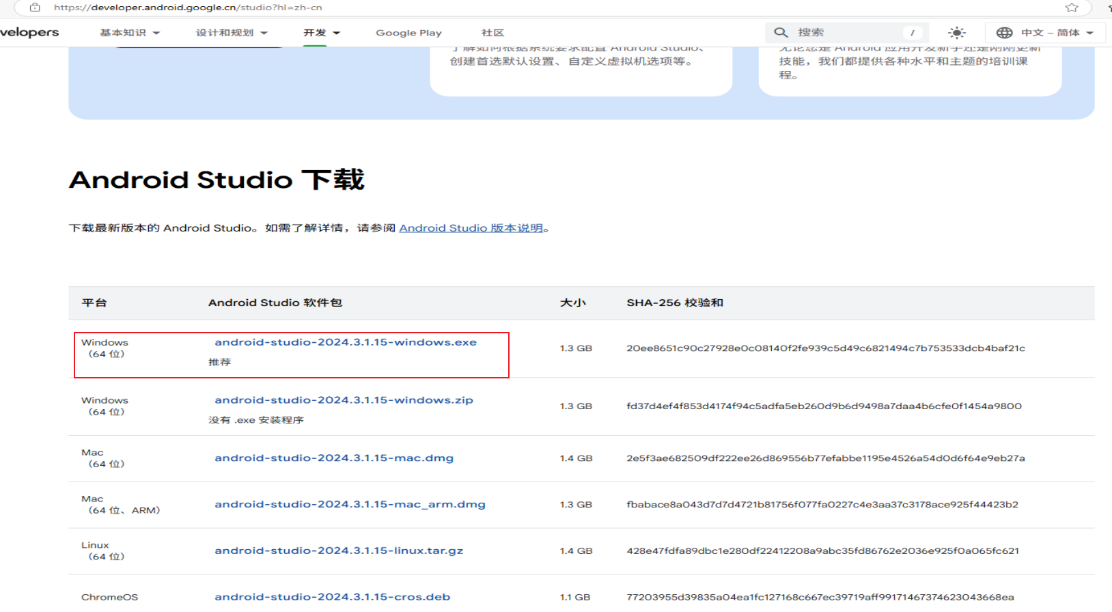Click the Linux (64 位) platform cell
This screenshot has width=1112, height=612.
[x=103, y=551]
